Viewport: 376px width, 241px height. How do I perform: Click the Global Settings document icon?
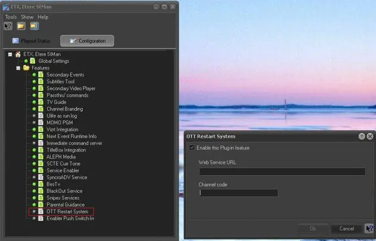coord(33,61)
